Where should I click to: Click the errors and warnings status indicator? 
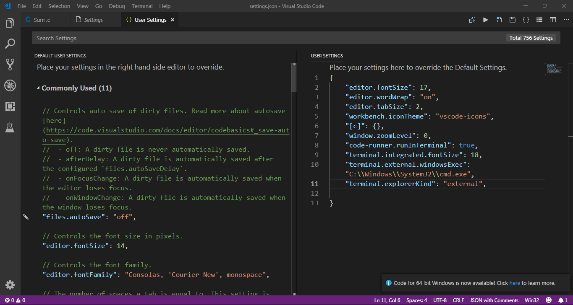(x=15, y=300)
